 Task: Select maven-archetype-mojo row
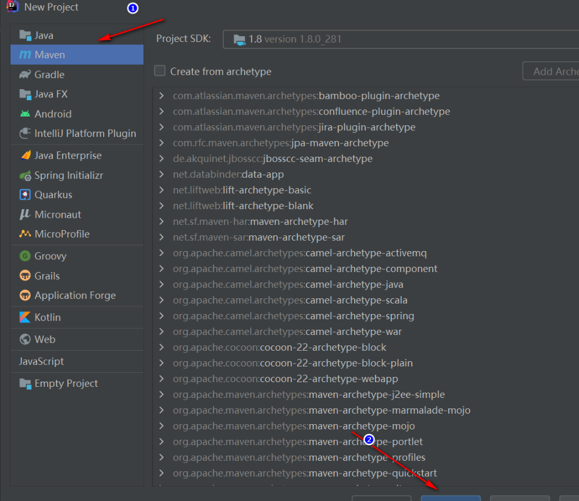click(x=366, y=426)
